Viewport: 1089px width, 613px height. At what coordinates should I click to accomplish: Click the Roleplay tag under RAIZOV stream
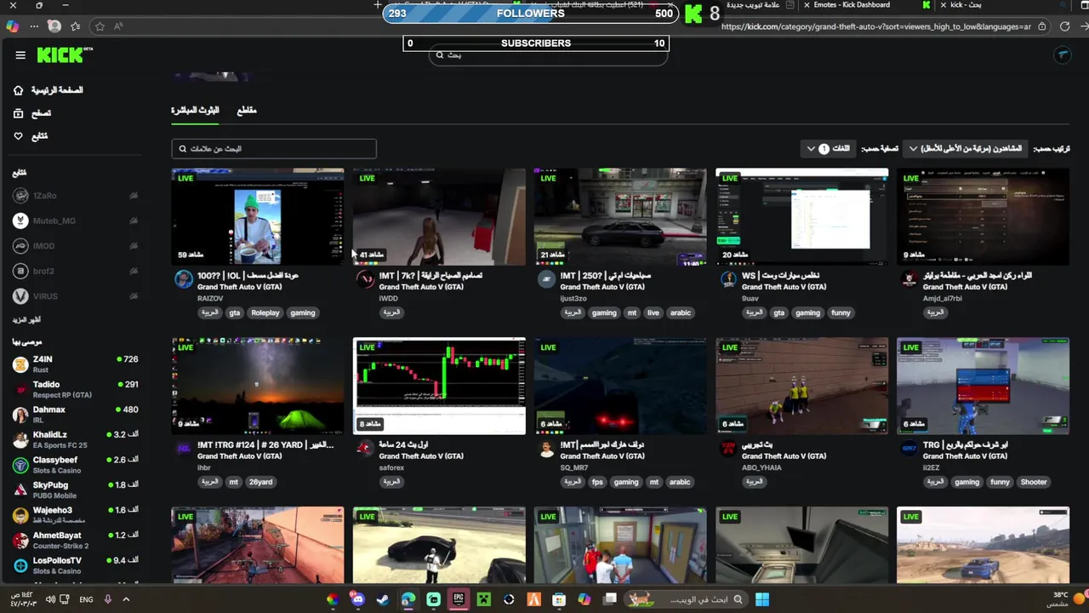point(265,313)
